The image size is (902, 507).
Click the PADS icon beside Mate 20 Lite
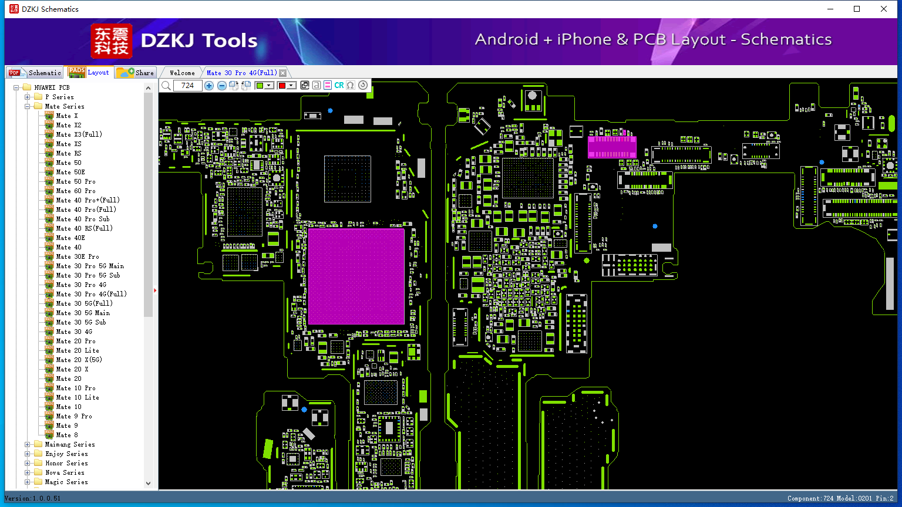coord(49,351)
